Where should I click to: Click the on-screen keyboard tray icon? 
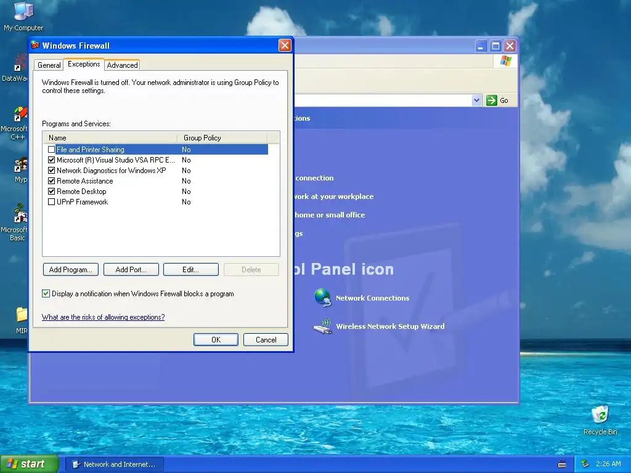point(562,464)
